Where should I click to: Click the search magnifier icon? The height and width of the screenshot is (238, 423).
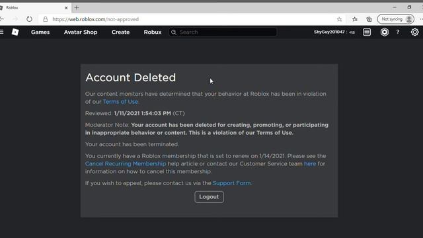[x=174, y=32]
